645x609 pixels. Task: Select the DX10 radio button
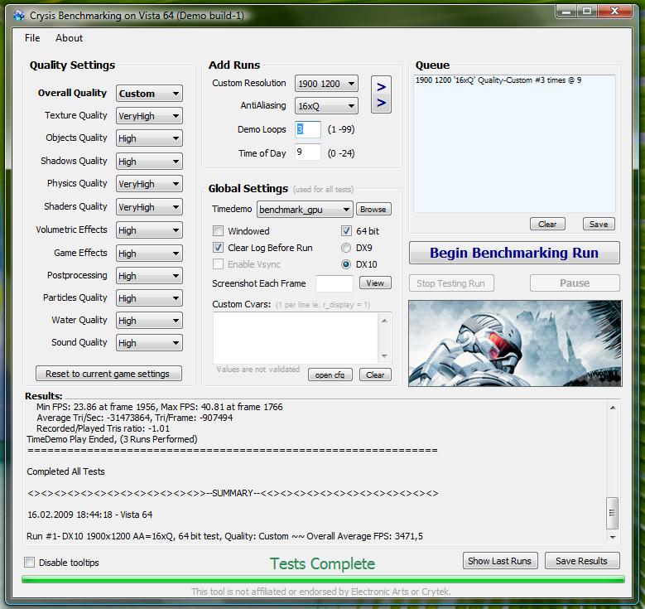click(x=346, y=264)
